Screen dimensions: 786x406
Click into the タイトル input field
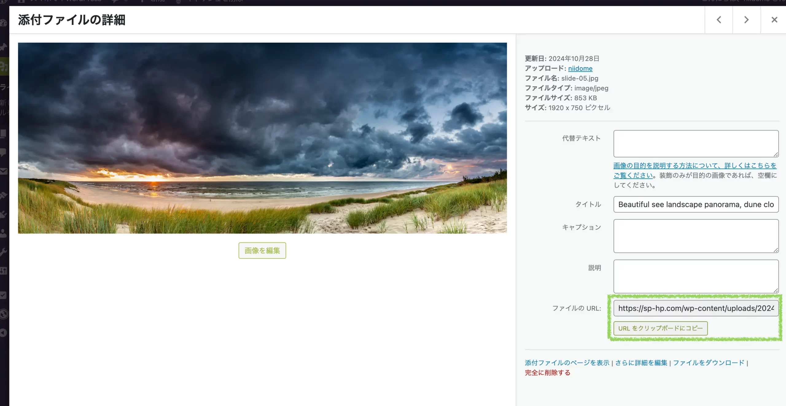pyautogui.click(x=696, y=204)
